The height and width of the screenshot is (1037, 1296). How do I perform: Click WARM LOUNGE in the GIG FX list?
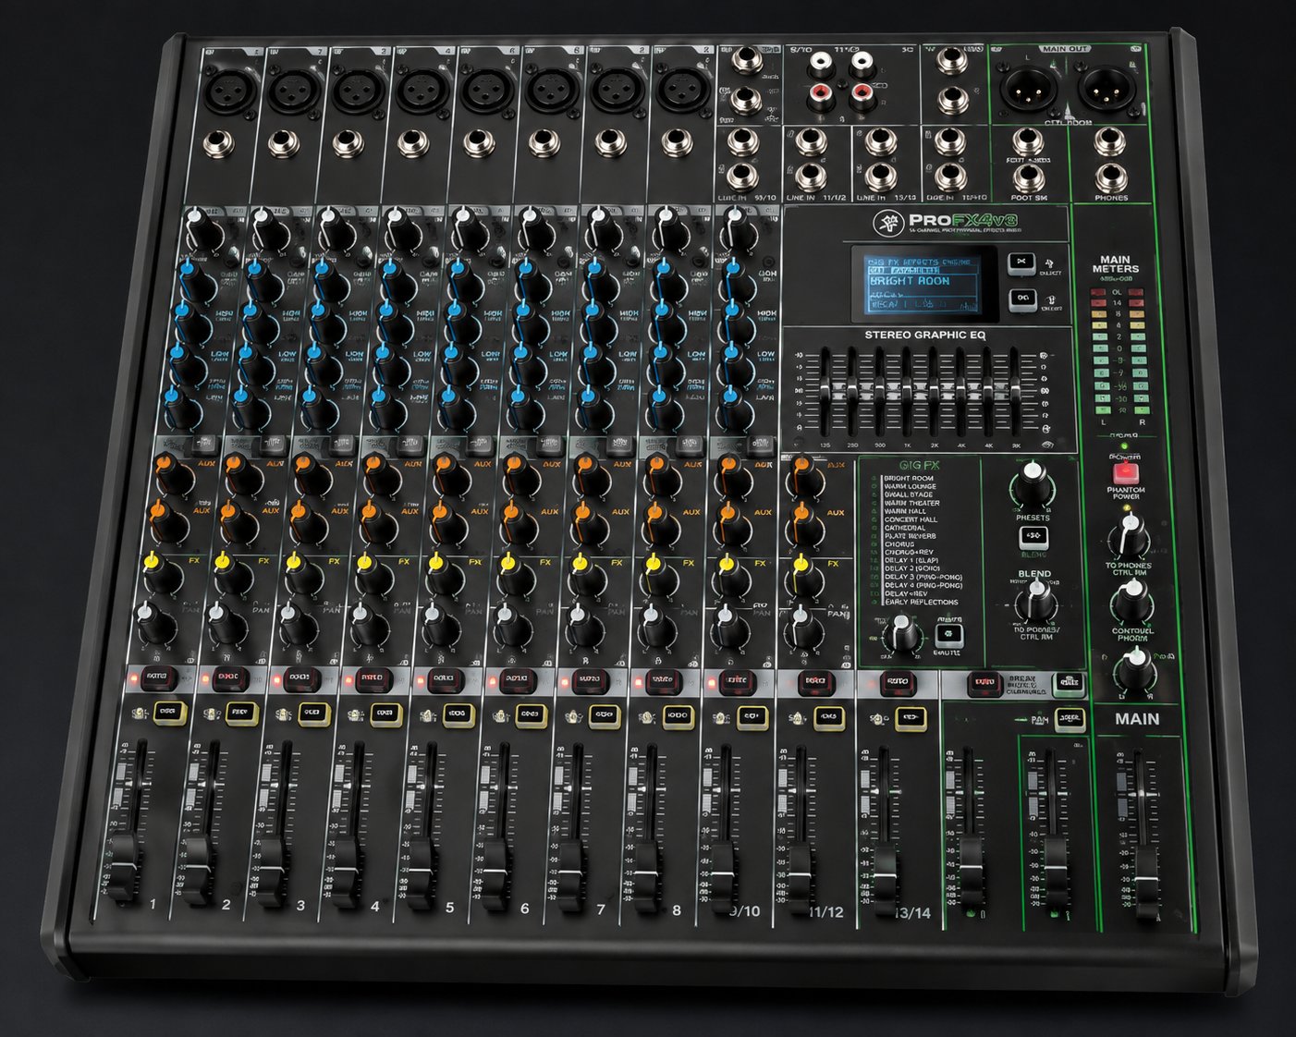tap(910, 486)
